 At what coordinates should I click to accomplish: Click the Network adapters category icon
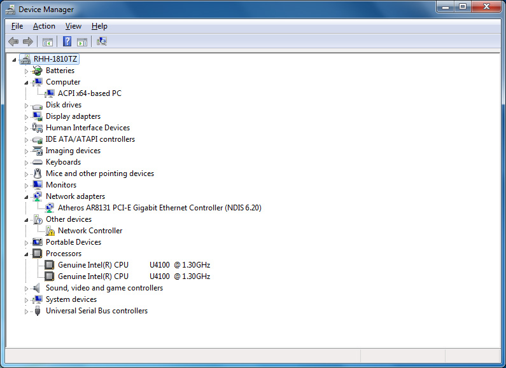tap(38, 196)
